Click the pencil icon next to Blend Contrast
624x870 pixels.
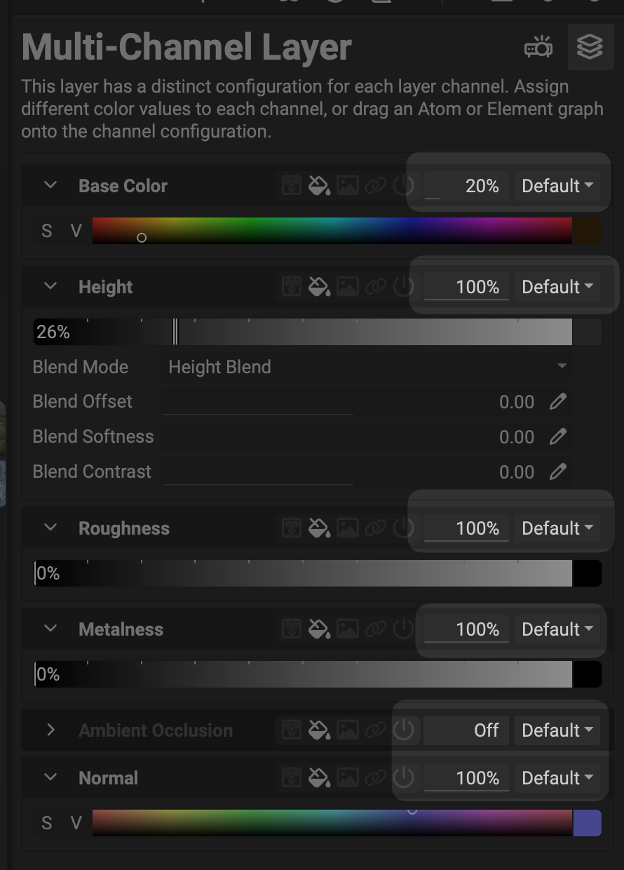pos(557,471)
